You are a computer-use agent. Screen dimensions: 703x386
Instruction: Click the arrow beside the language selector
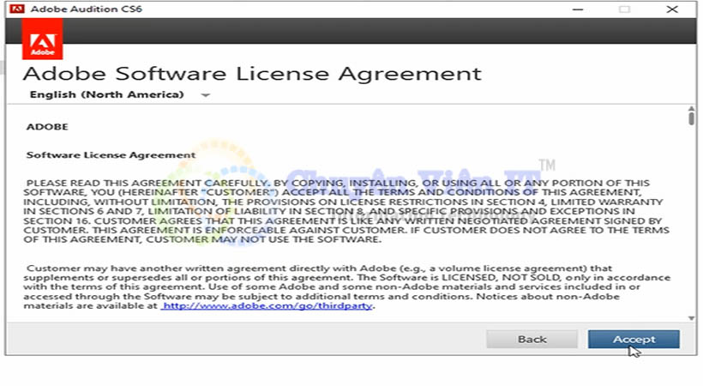coord(205,95)
